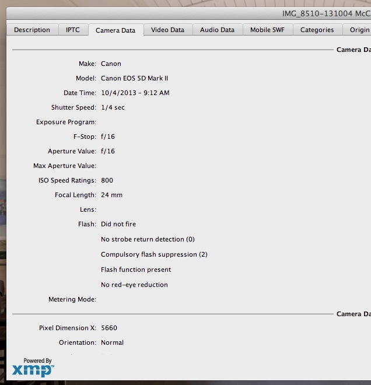Click the Exposure Program label
This screenshot has width=371, height=385.
66,122
